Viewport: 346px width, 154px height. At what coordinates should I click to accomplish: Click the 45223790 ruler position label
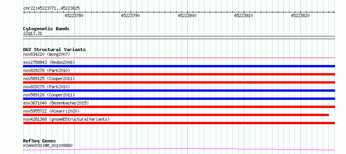[130, 15]
